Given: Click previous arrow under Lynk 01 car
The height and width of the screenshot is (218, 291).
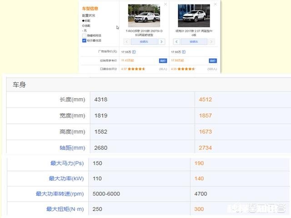Looking at the screenshot, I should (x=176, y=42).
